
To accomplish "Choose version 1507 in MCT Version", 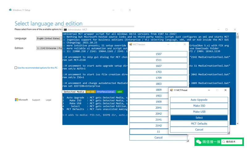I will 158,54.
